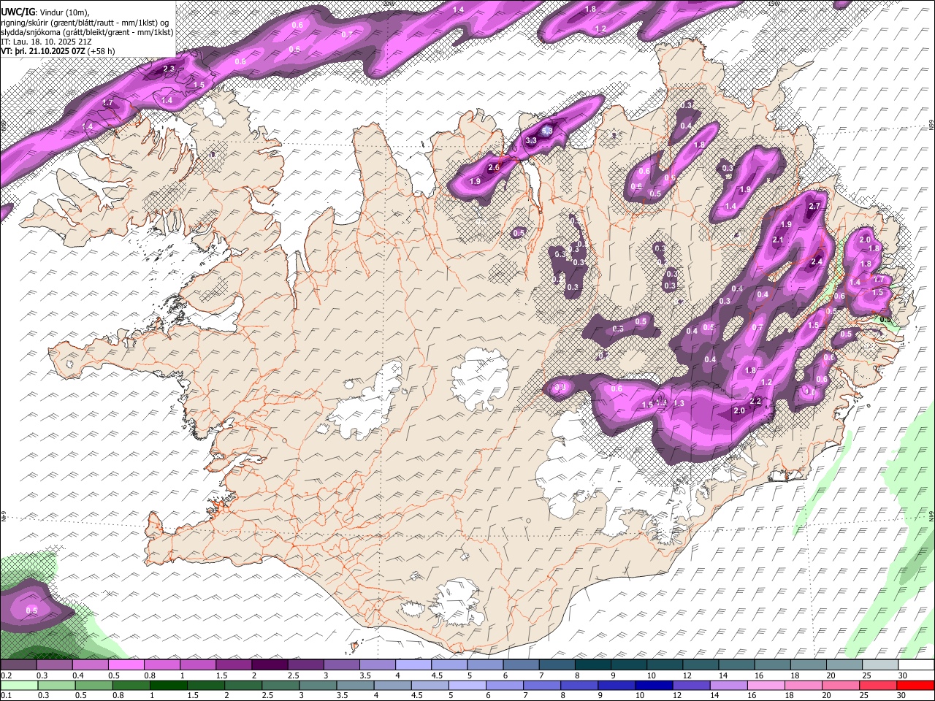
Task: Click the darkest purple 2 swatch in the snow scale
Action: click(270, 665)
